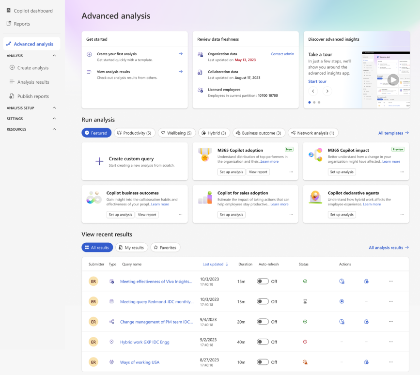Viewport: 420px width, 375px height.
Task: Click the ER avatar in Meeting effectiveness row
Action: click(93, 281)
